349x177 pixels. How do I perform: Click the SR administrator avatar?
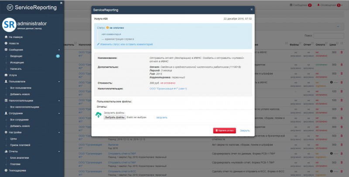(9, 25)
